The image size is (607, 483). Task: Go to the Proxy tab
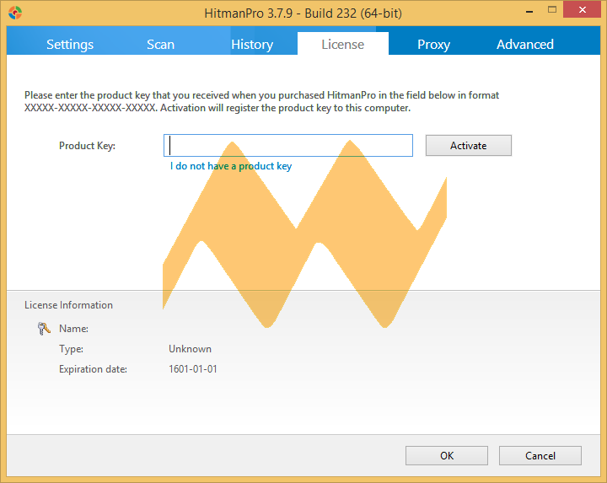(x=433, y=45)
